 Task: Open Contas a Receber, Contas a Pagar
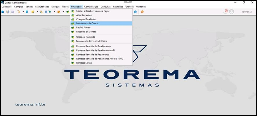[x=101, y=11]
